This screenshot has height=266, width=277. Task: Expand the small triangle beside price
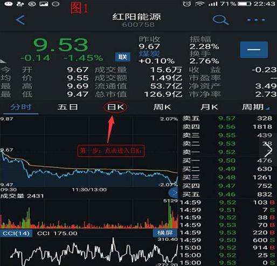tap(3, 61)
